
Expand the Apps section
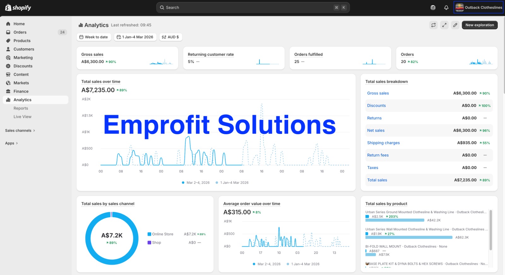12,143
